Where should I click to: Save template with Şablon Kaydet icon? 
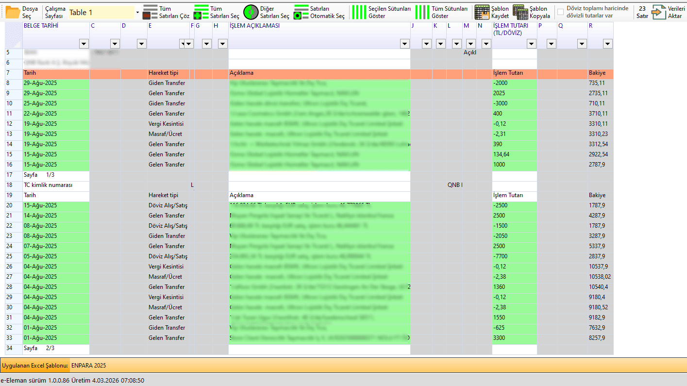(x=482, y=12)
